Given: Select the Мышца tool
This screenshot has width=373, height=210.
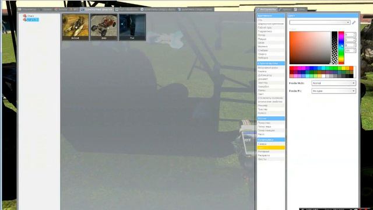Looking at the screenshot, I should coord(270,39).
